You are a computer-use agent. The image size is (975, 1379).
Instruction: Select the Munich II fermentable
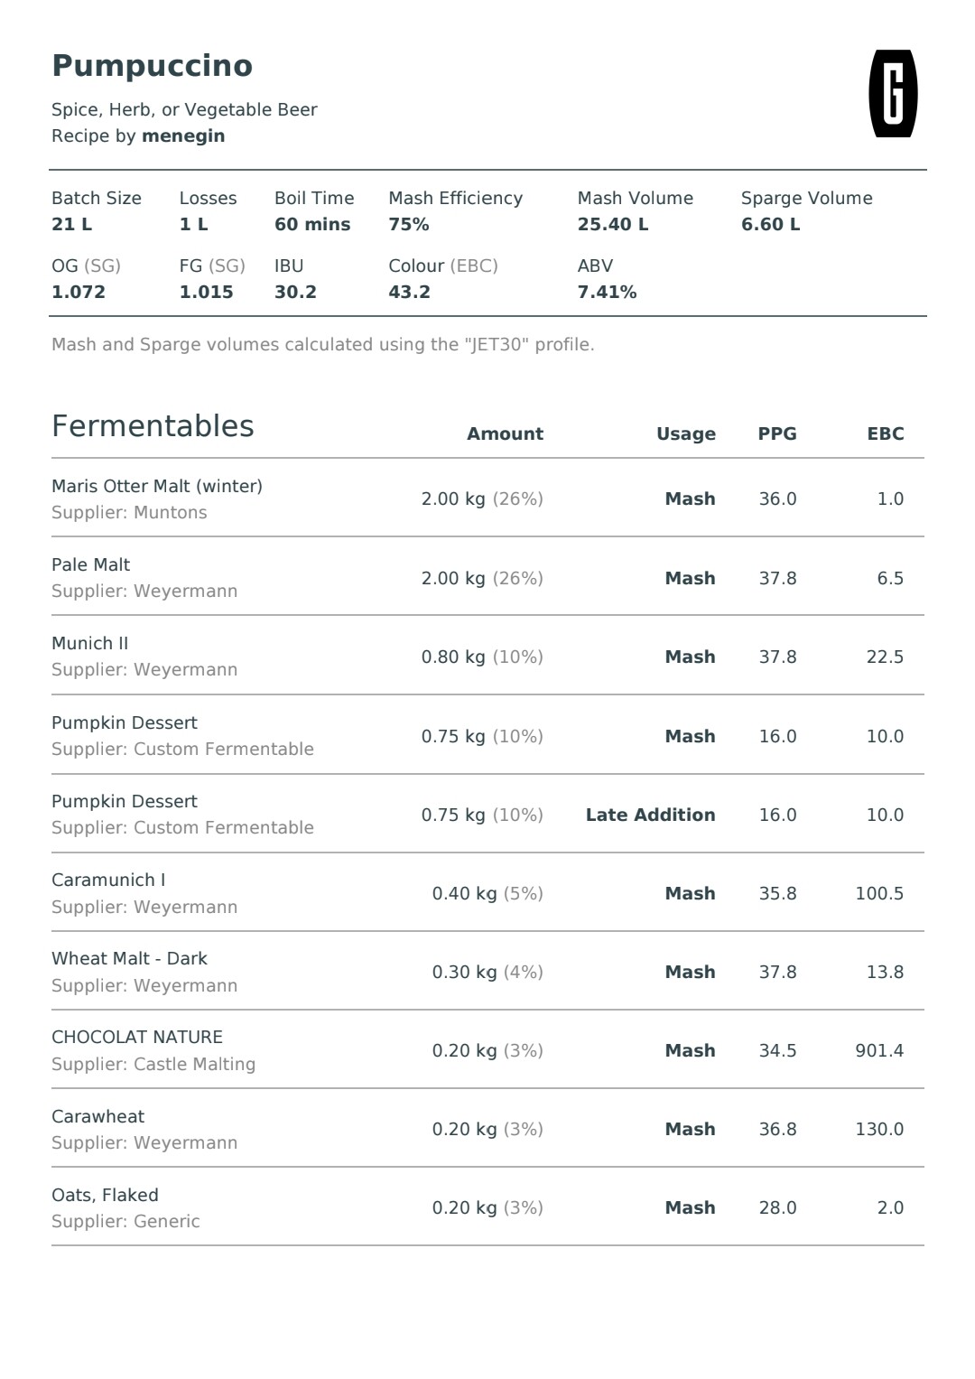[90, 644]
